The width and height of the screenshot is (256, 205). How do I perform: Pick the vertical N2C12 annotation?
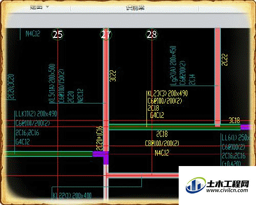pyautogui.click(x=80, y=95)
